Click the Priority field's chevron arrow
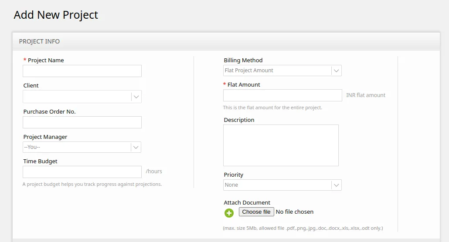Image resolution: width=449 pixels, height=242 pixels. [336, 185]
